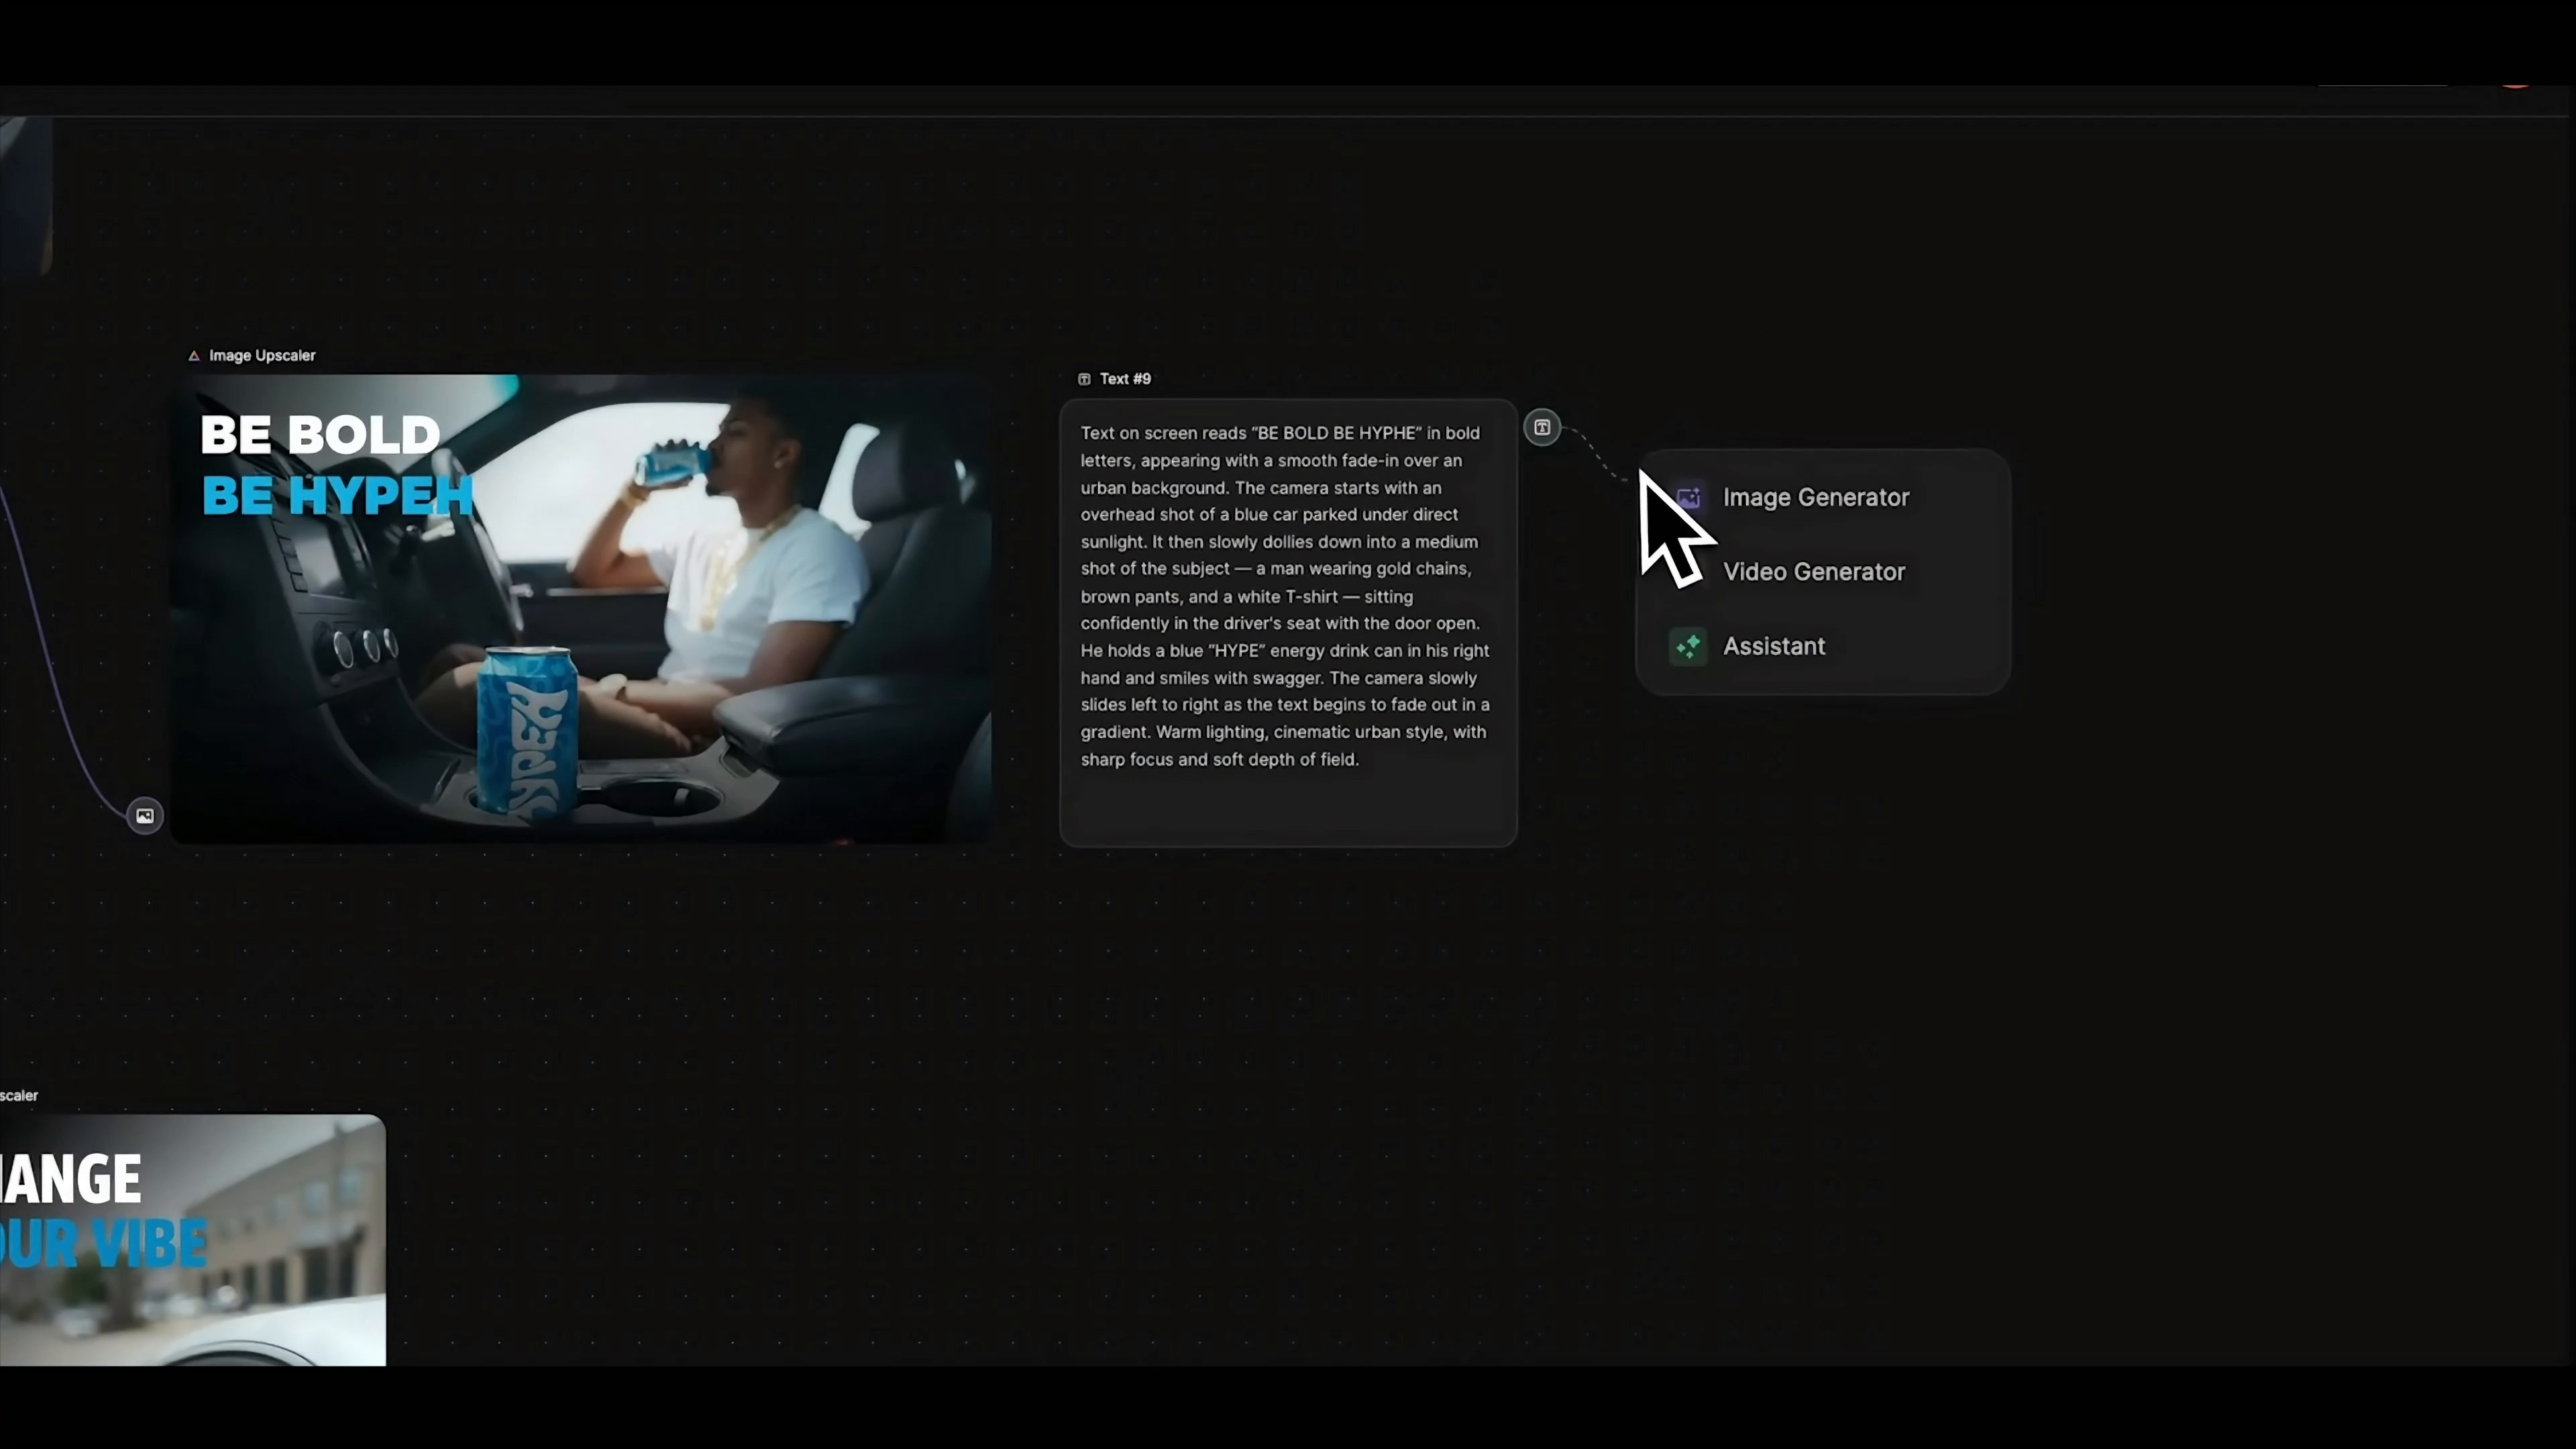Open the YOUR VIBE image thumbnail
Image resolution: width=2576 pixels, height=1449 pixels.
192,1240
